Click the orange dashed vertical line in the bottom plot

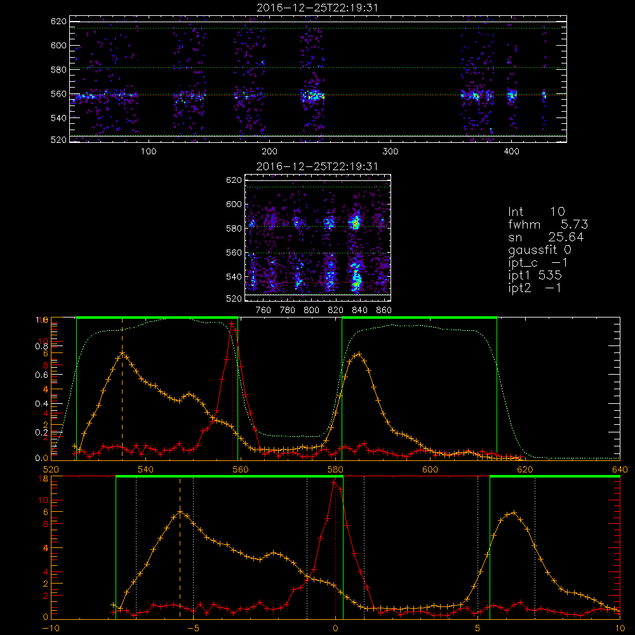[180, 547]
